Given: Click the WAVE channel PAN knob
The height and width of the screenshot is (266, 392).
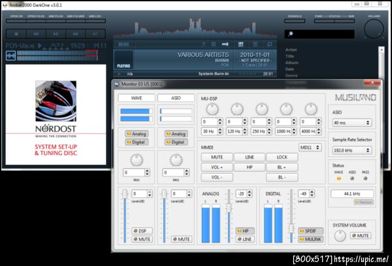Looking at the screenshot, I should tap(137, 160).
